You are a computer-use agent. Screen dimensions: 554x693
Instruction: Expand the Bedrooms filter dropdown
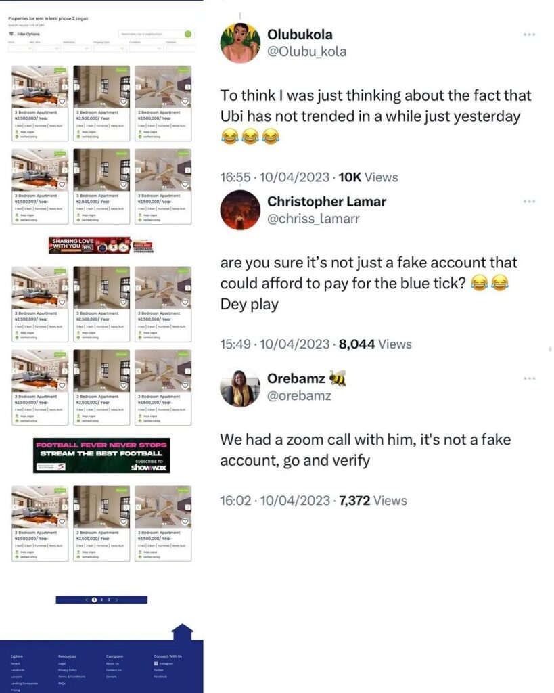pos(76,49)
